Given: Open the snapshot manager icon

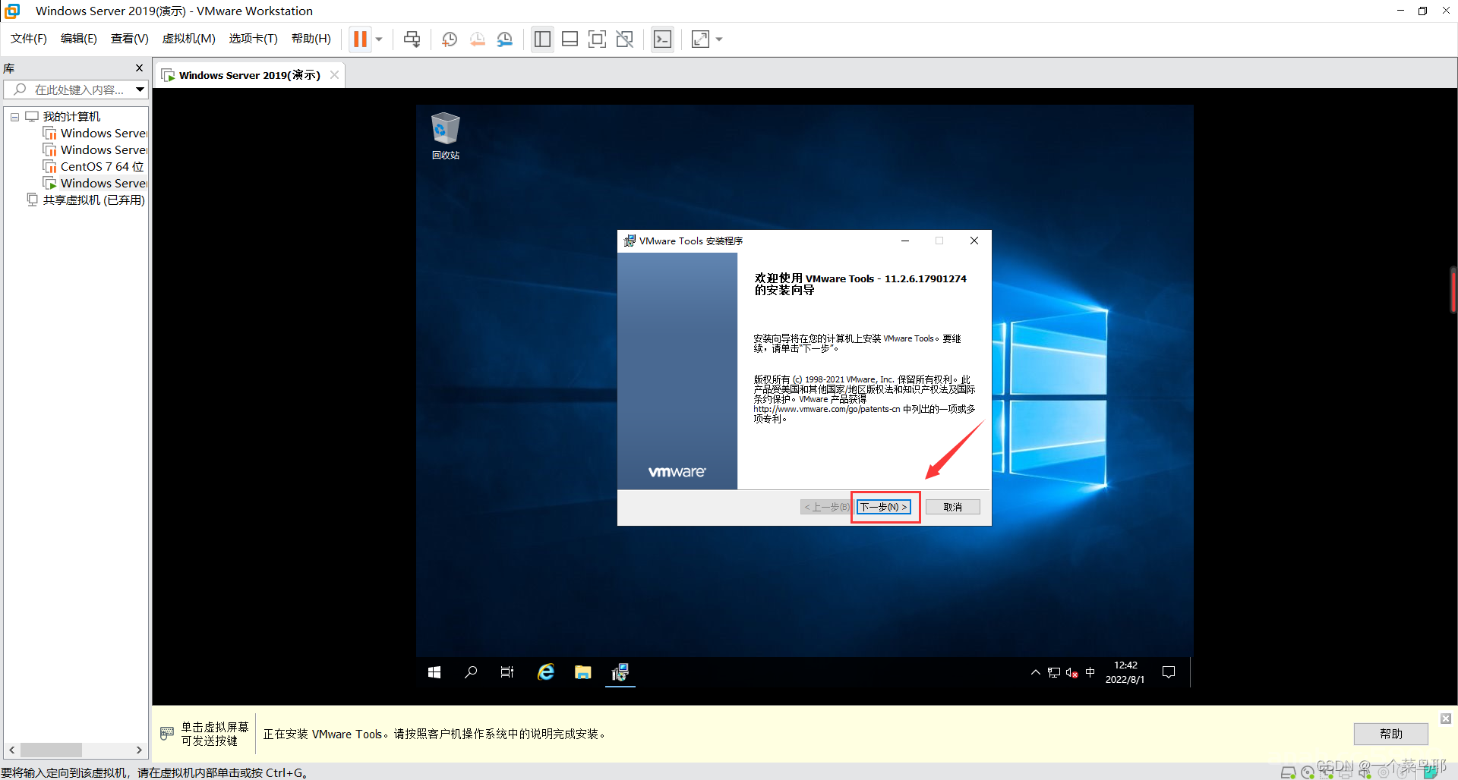Looking at the screenshot, I should tap(505, 39).
